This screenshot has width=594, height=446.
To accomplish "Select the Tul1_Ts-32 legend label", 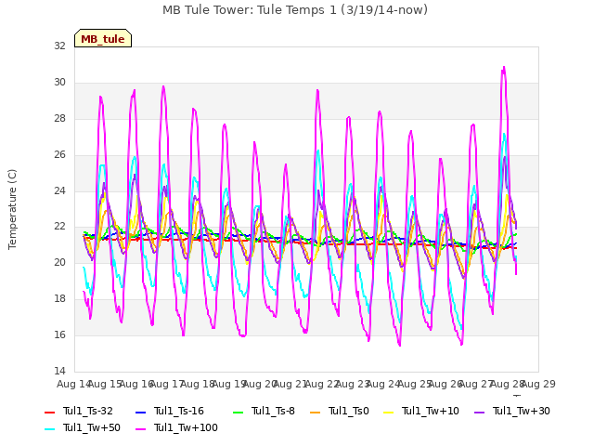I will click(88, 411).
